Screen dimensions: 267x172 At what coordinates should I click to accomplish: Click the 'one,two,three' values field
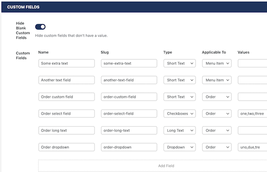coord(253,114)
